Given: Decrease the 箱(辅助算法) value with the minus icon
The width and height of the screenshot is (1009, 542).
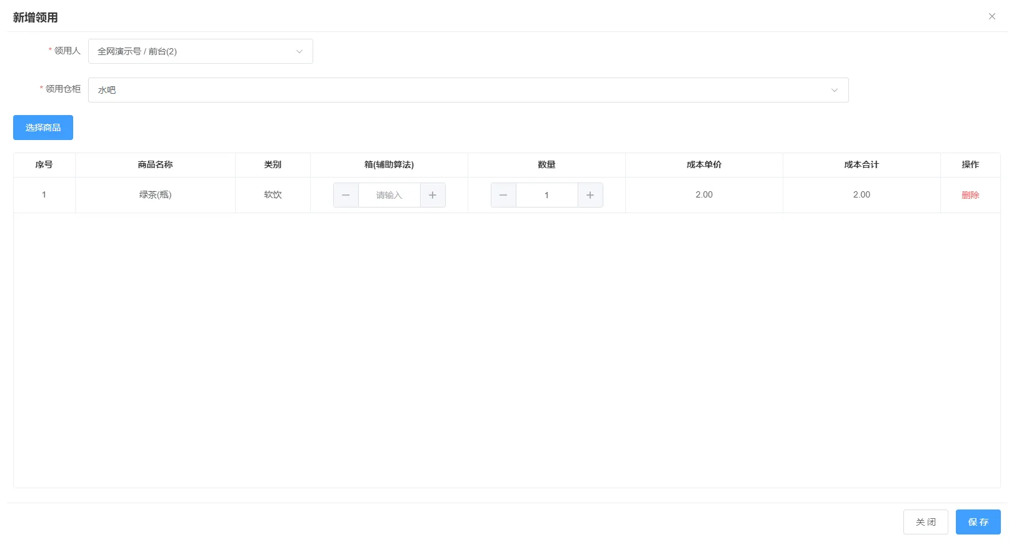Looking at the screenshot, I should point(346,195).
